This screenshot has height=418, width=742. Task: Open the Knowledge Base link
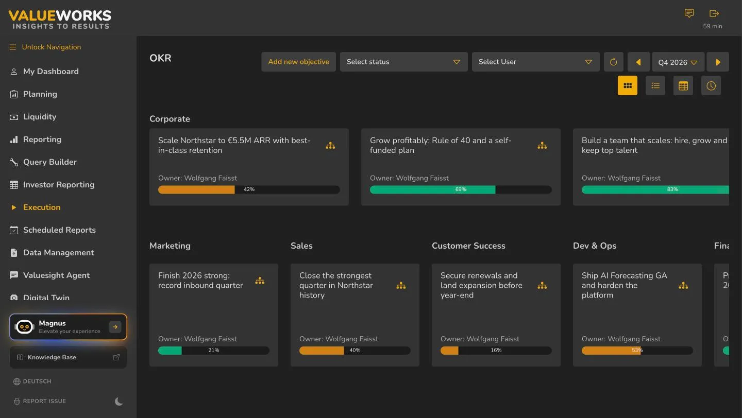click(x=68, y=357)
